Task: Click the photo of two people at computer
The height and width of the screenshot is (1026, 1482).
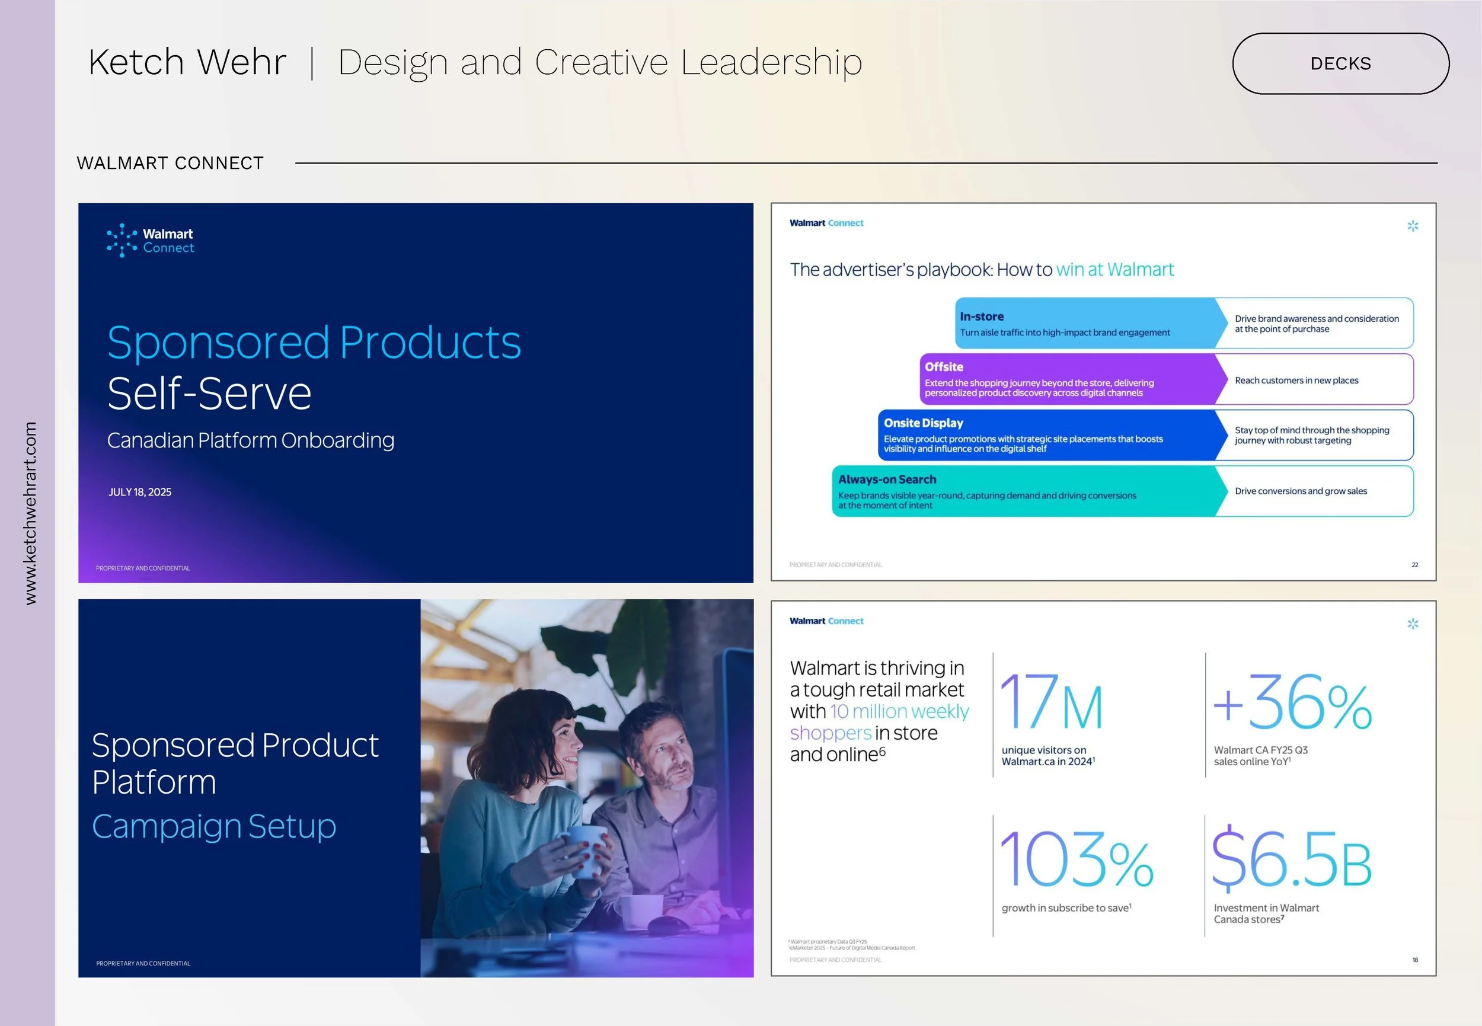Action: point(586,788)
